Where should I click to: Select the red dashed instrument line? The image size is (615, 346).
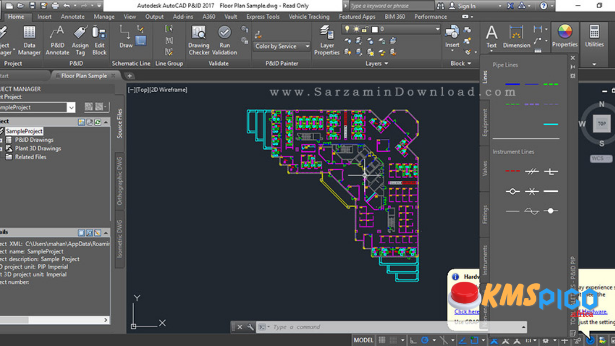(x=512, y=171)
